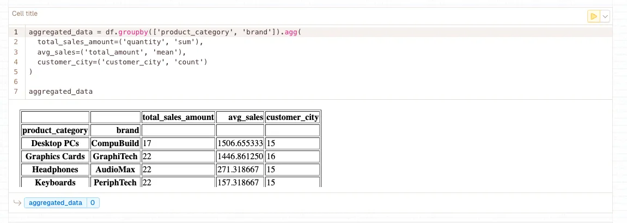
Task: Click the brand index header
Action: pyautogui.click(x=115, y=130)
